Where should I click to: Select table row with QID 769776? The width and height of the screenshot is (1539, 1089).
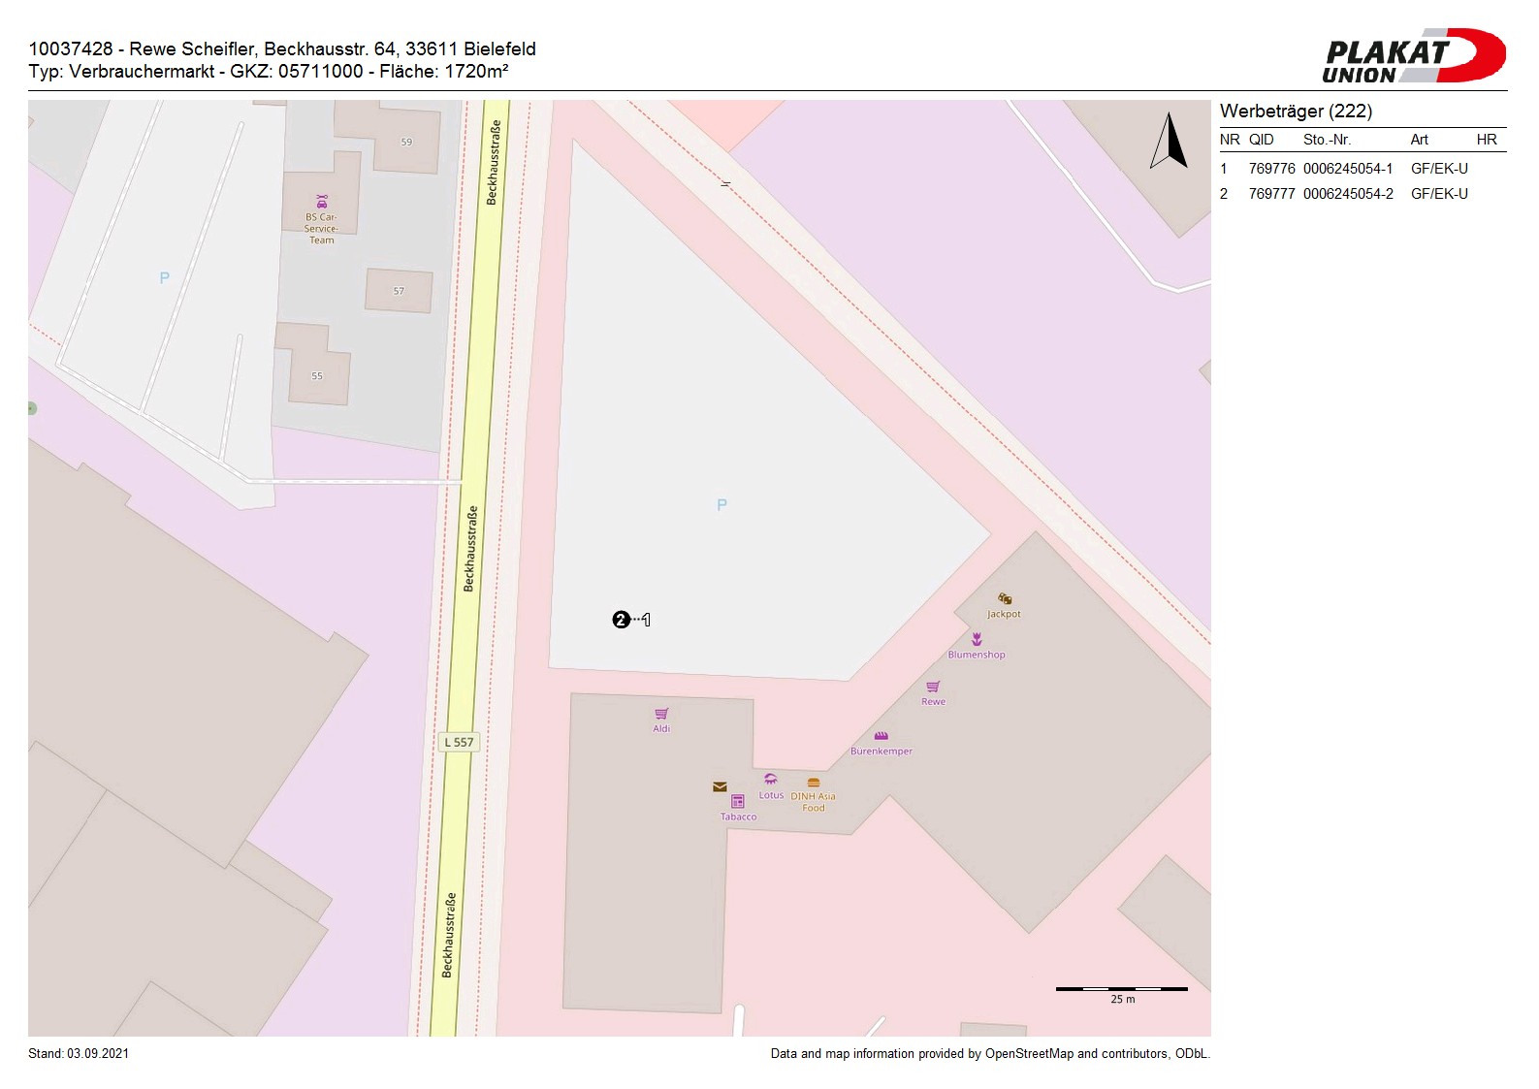(x=1362, y=169)
